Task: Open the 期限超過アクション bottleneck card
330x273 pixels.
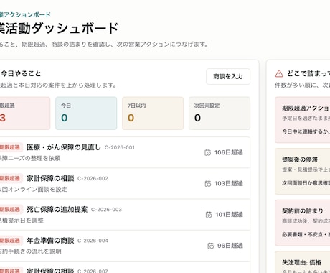Action: (x=303, y=120)
